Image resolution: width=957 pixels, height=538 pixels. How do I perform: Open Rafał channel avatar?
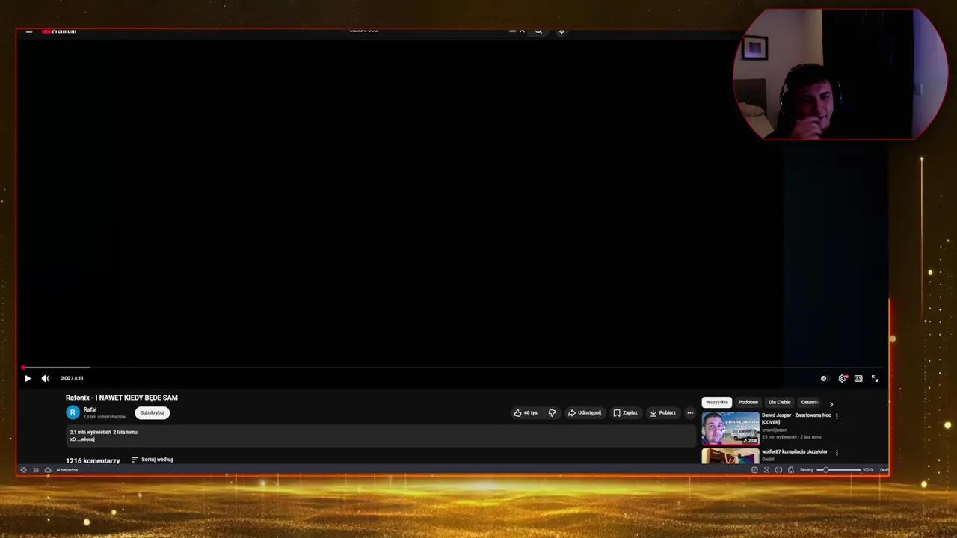point(73,412)
